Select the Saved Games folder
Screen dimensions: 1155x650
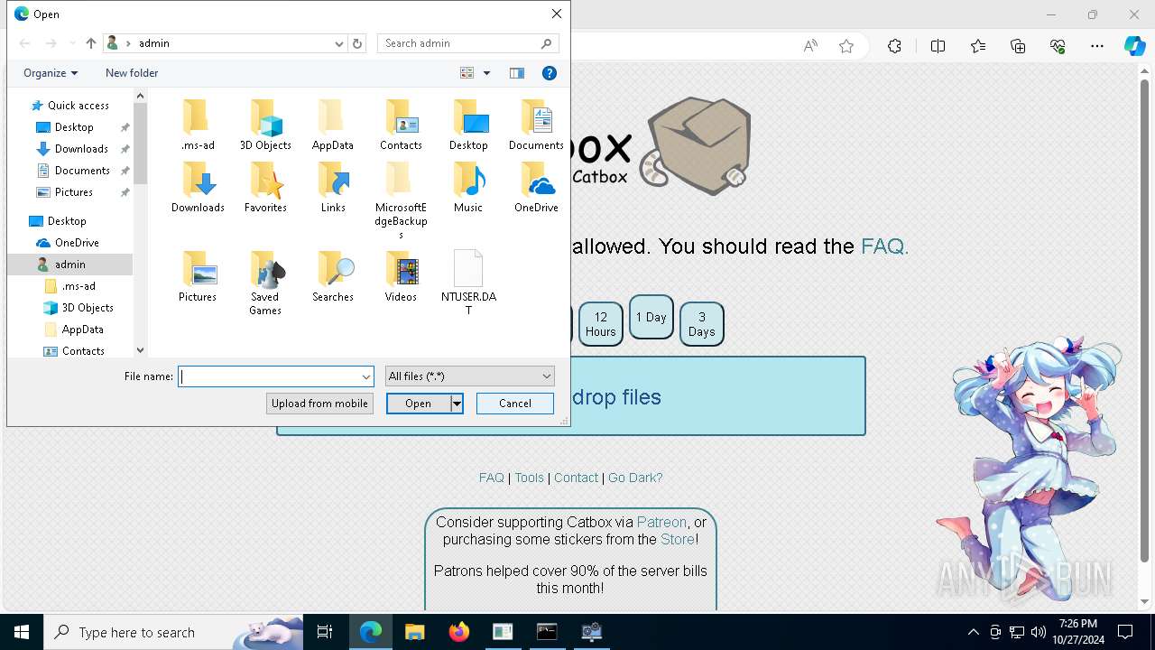[265, 283]
